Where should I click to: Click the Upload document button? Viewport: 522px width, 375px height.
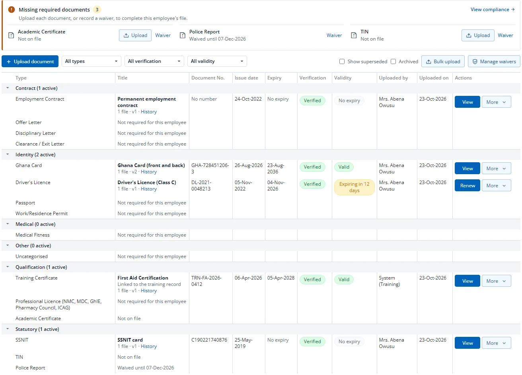click(x=30, y=61)
